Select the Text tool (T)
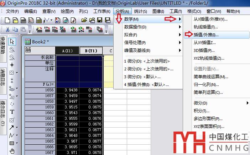 (x=12, y=112)
